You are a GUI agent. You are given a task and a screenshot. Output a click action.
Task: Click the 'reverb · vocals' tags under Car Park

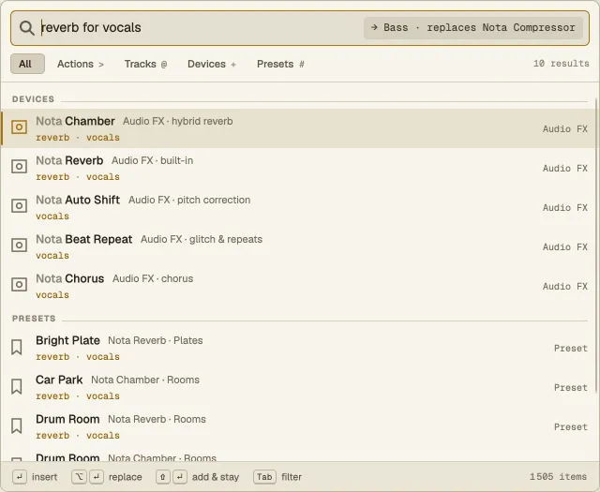coord(78,396)
